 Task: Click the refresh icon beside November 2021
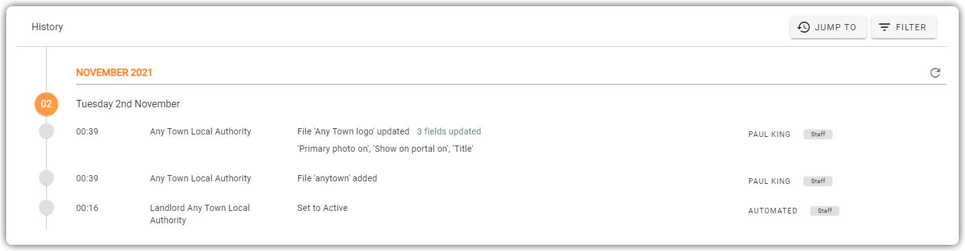pyautogui.click(x=935, y=73)
